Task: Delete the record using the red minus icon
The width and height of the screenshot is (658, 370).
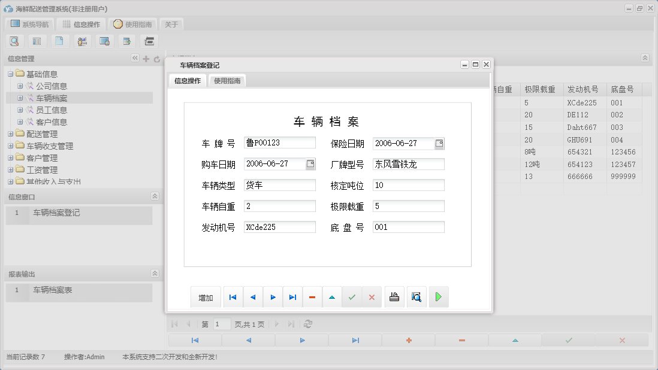Action: (x=312, y=296)
